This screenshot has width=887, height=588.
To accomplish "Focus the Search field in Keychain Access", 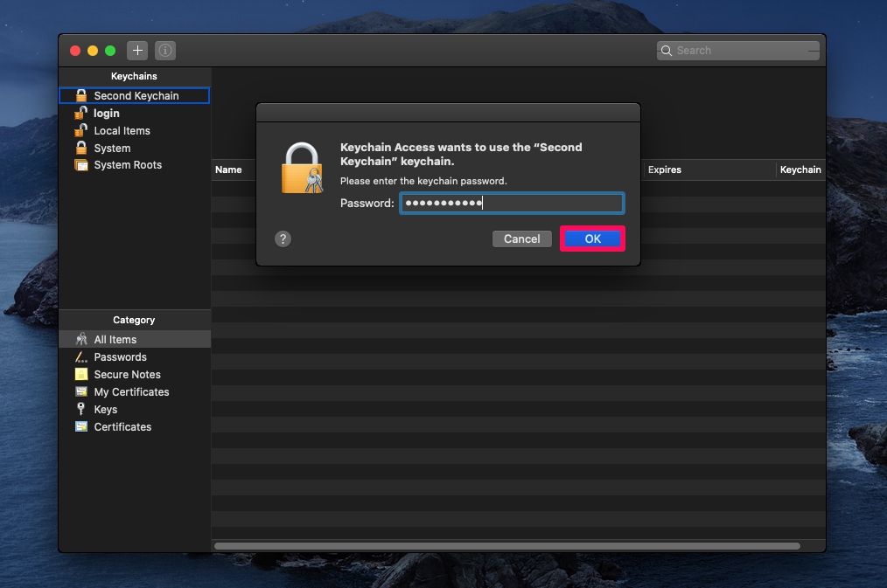I will tap(737, 51).
